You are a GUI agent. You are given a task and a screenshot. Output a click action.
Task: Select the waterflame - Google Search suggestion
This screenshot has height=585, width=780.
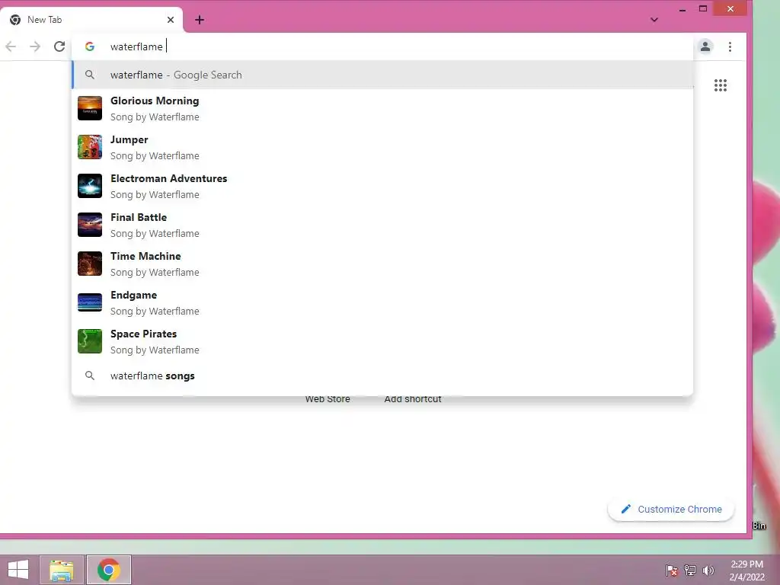coord(382,75)
